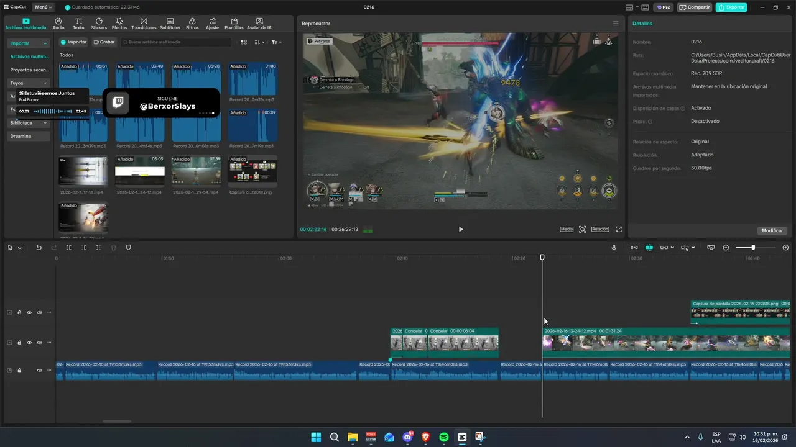Click the timeline zoom slider handle
The height and width of the screenshot is (447, 796).
(753, 248)
